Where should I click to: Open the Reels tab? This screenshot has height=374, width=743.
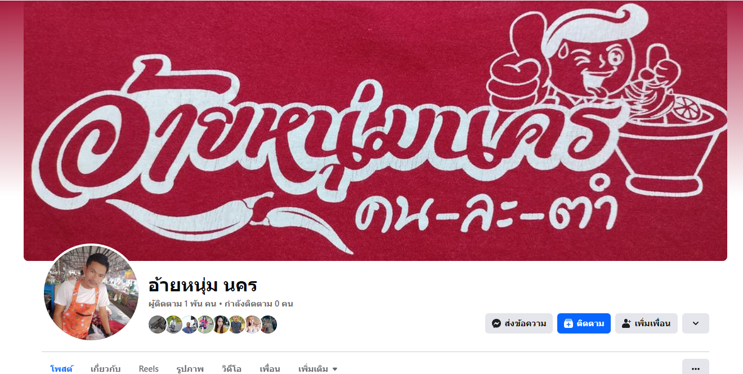click(x=149, y=369)
